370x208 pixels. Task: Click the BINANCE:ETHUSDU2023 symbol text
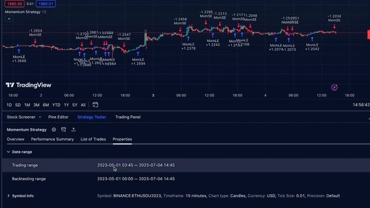(x=138, y=196)
